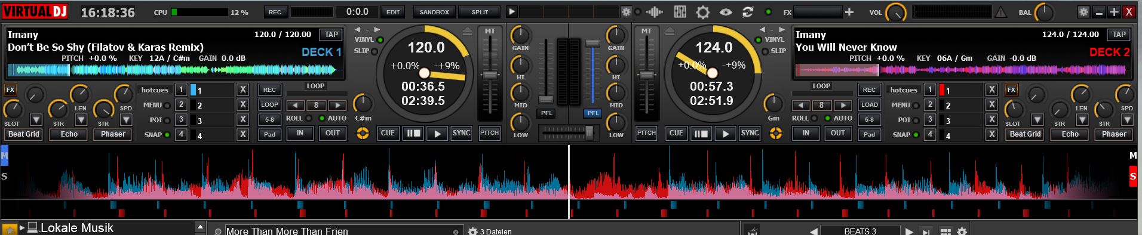Expand the Lokale Musik tree node
This screenshot has height=235, width=1142.
[x=22, y=228]
